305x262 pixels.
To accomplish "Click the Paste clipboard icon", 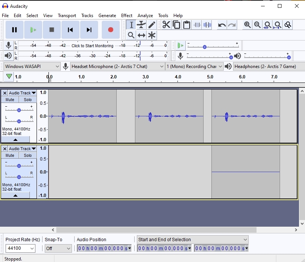I will tap(187, 25).
